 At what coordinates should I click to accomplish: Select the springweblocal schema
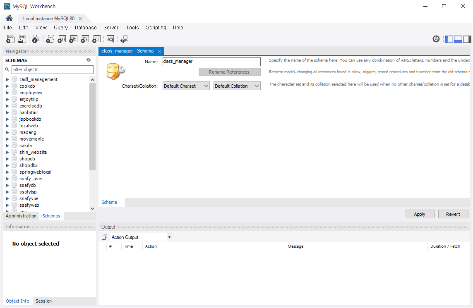point(35,172)
